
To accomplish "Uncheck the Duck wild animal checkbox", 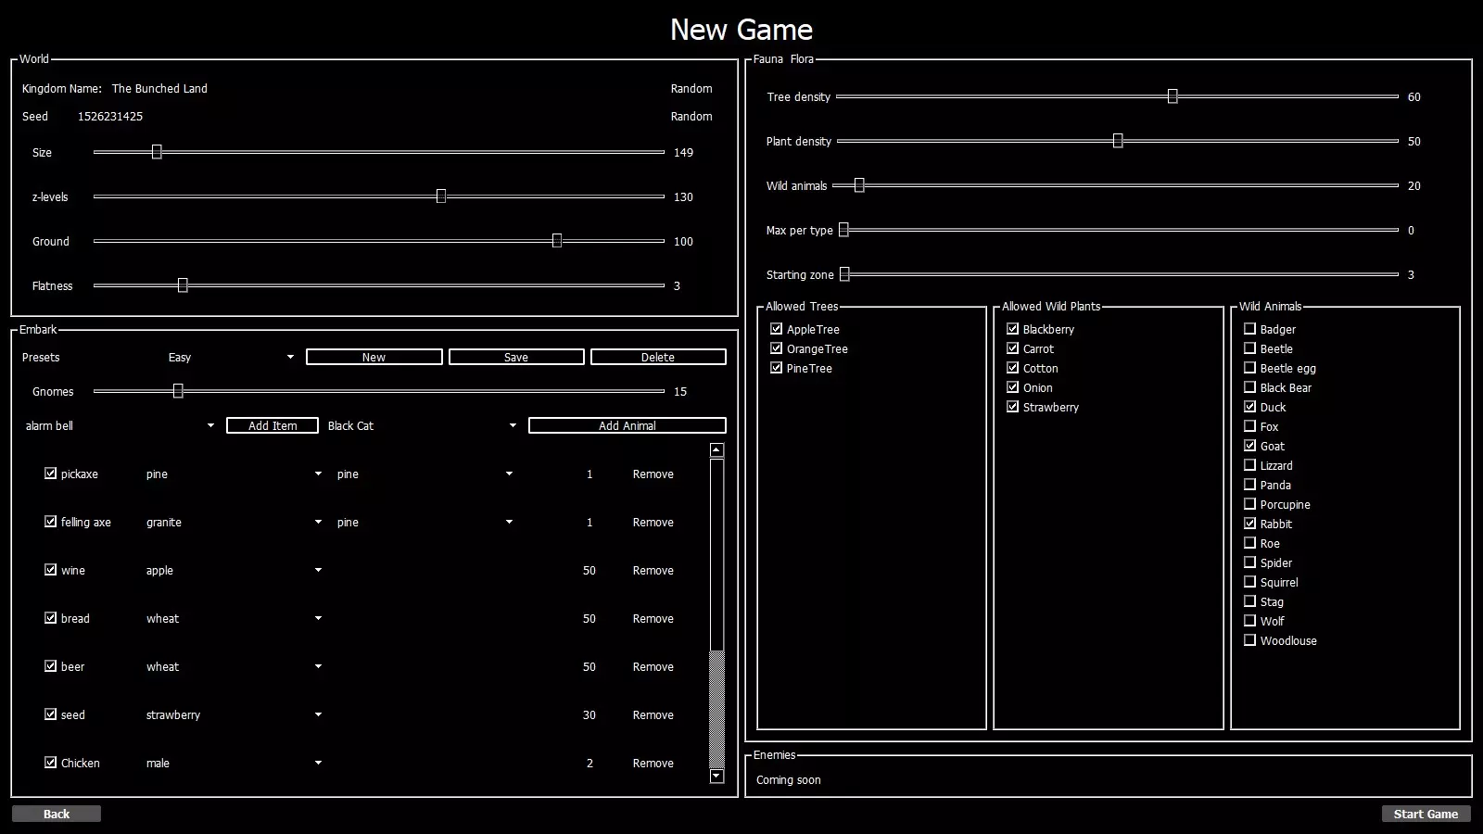I will (1249, 407).
